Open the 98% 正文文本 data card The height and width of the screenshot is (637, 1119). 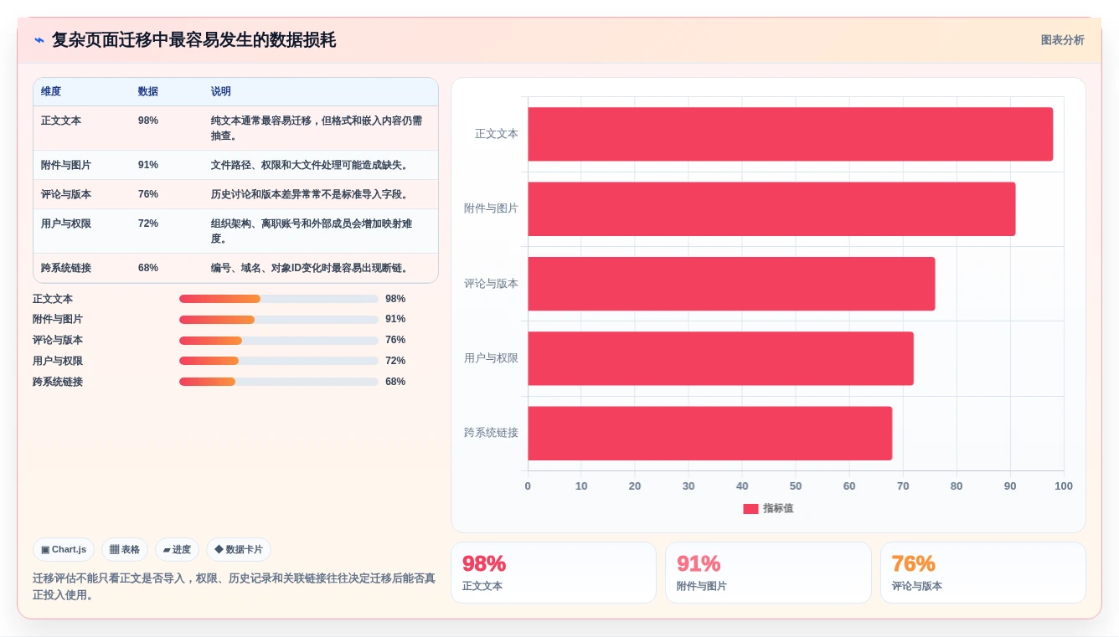[x=554, y=573]
